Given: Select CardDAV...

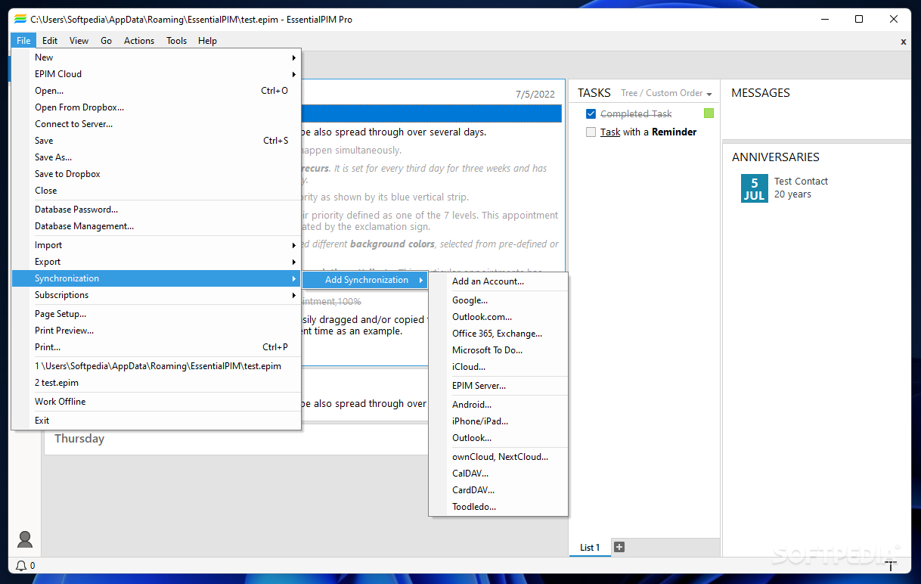Looking at the screenshot, I should [498, 490].
